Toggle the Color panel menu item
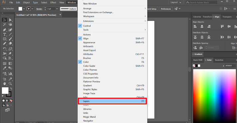The height and width of the screenshot is (123, 237). click(112, 62)
